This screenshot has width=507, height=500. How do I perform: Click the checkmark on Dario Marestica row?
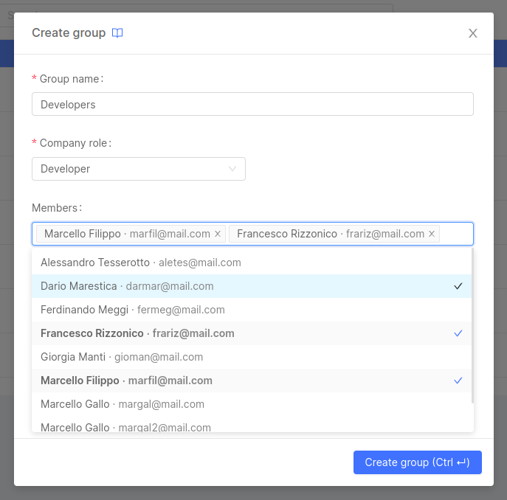tap(458, 286)
